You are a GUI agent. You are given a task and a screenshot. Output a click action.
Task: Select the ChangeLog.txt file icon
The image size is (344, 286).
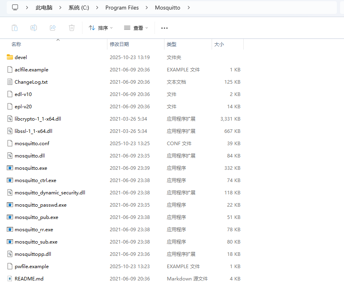[x=10, y=82]
